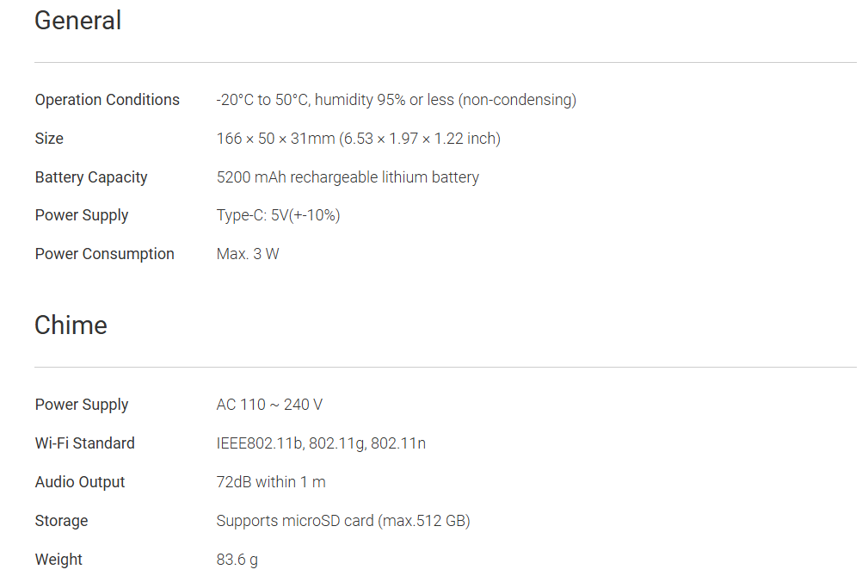The width and height of the screenshot is (862, 582).
Task: Select the Power Consumption label
Action: pos(104,254)
